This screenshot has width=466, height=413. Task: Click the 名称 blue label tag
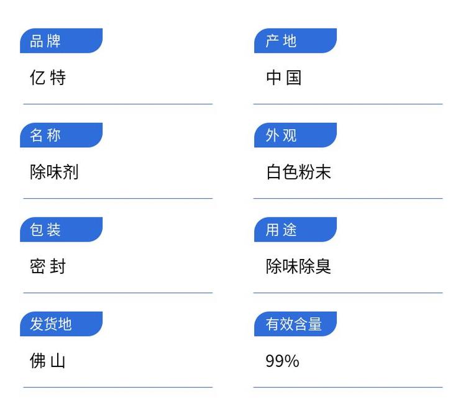click(60, 135)
